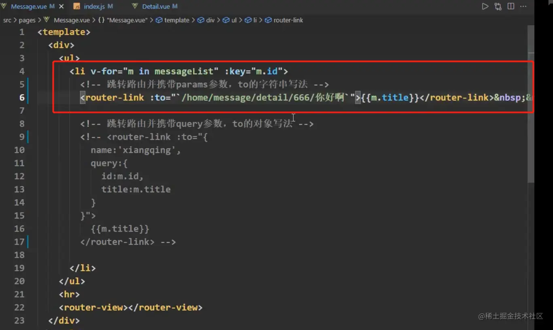Click line number 17 in the gutter

pos(19,242)
